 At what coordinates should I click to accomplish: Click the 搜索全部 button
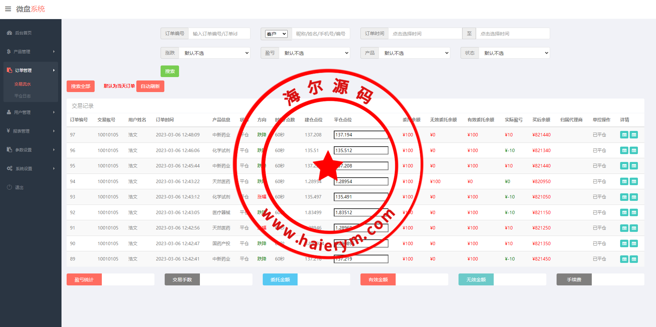click(81, 86)
